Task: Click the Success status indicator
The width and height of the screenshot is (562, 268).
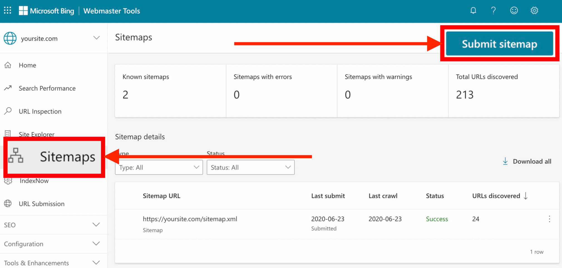Action: click(437, 219)
